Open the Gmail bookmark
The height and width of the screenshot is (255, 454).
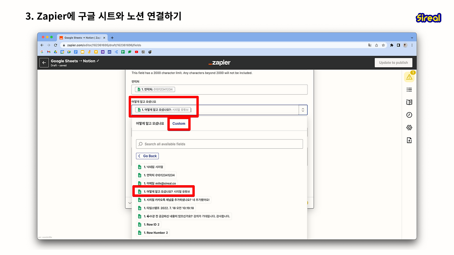(49, 52)
